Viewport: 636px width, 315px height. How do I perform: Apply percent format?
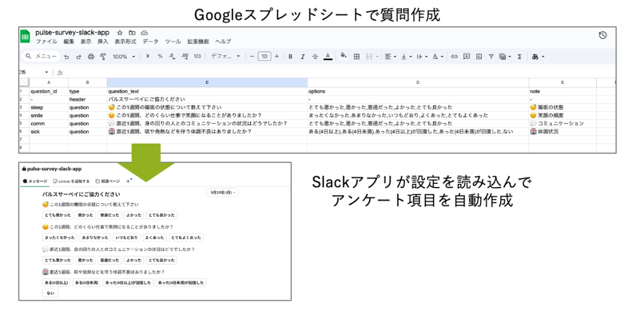160,57
